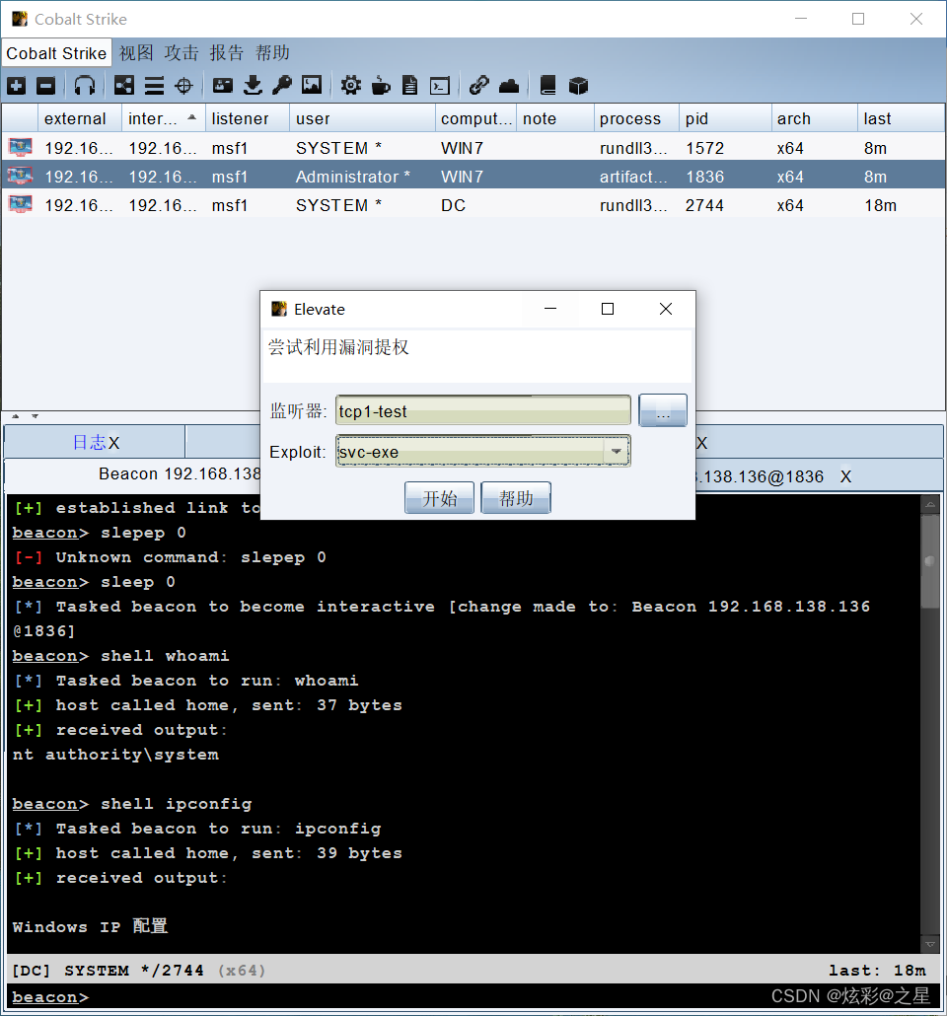The width and height of the screenshot is (947, 1016).
Task: Sort by the arch column header
Action: click(814, 118)
